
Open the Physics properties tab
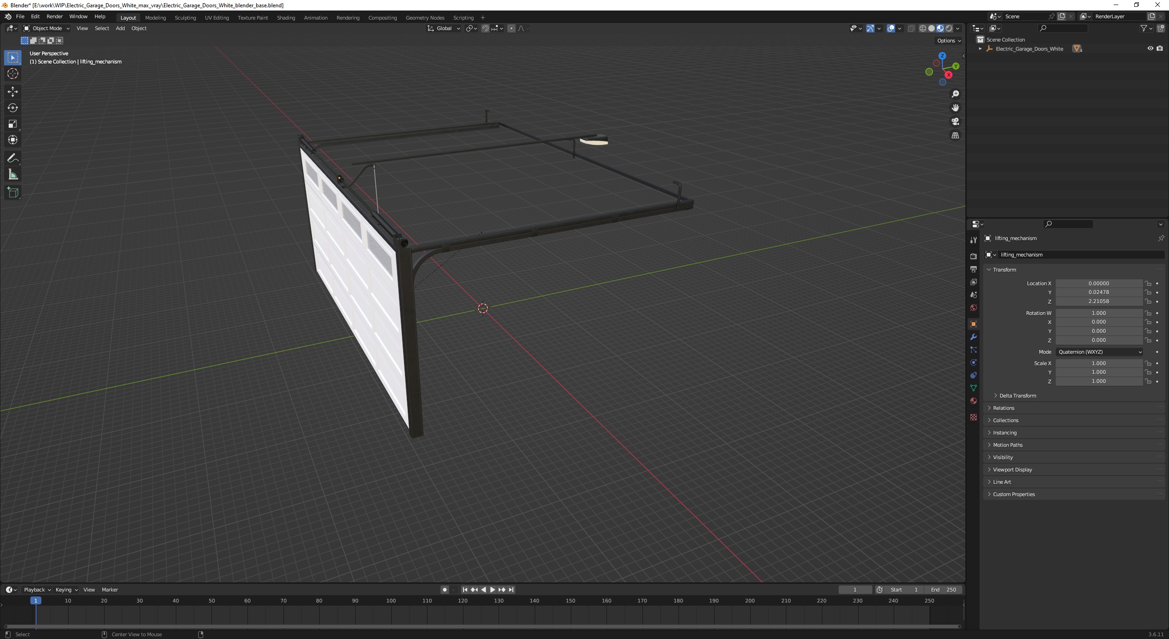974,362
